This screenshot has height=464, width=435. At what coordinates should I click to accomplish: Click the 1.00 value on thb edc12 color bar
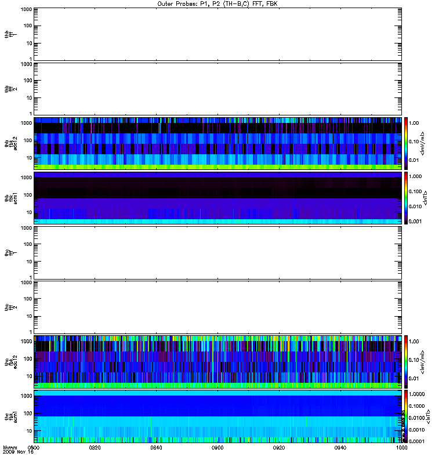414,123
